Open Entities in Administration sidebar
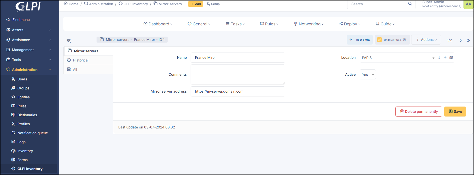 click(24, 97)
